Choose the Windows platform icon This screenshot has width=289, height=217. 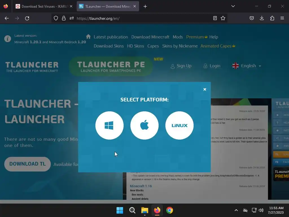tap(109, 125)
